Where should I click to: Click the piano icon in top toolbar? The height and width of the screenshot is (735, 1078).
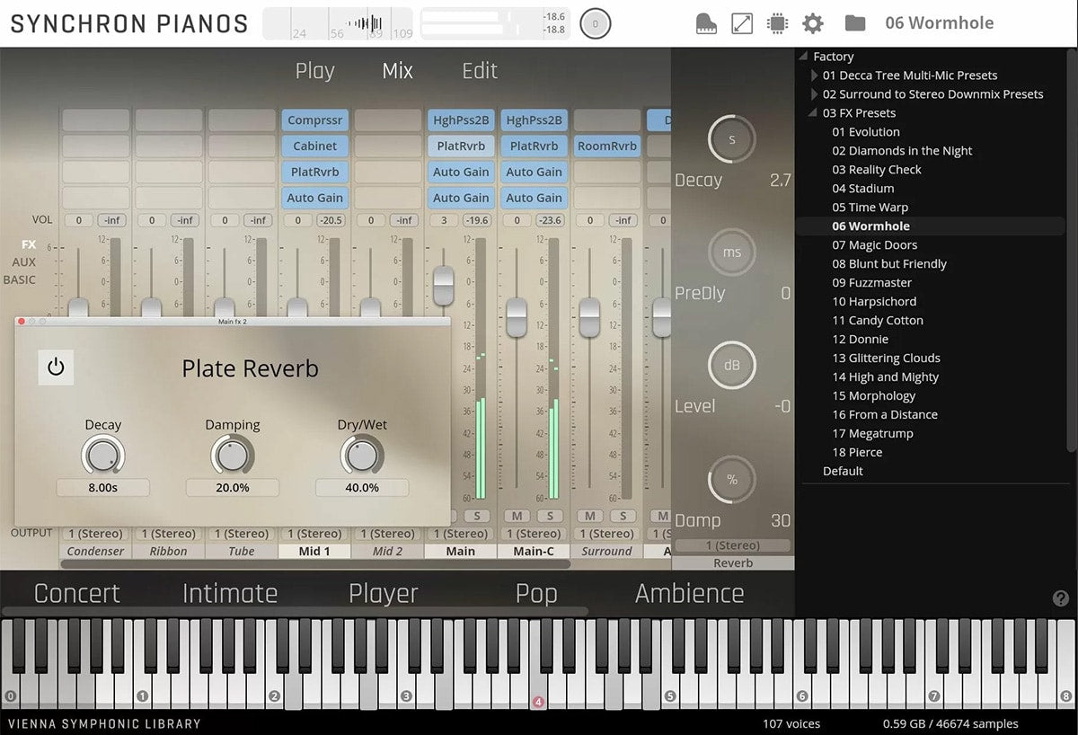[706, 23]
